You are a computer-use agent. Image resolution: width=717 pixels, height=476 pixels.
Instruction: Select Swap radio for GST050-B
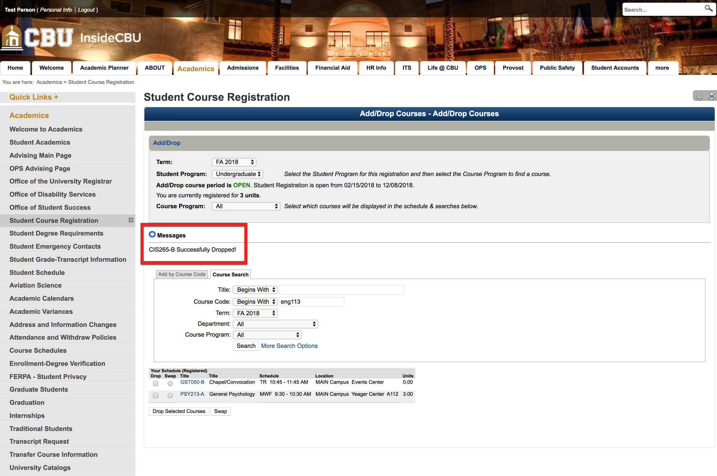tap(170, 383)
